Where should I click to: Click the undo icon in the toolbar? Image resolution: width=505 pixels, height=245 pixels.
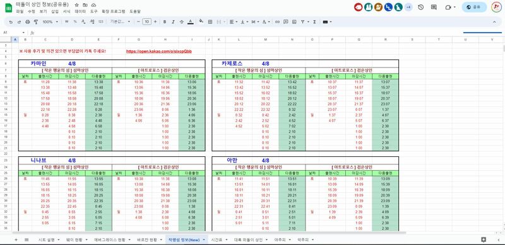(11, 22)
